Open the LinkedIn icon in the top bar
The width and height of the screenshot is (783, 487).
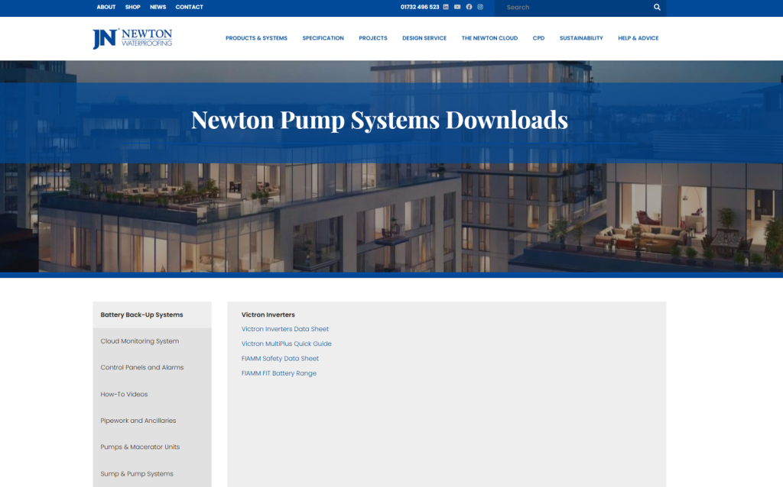tap(446, 7)
